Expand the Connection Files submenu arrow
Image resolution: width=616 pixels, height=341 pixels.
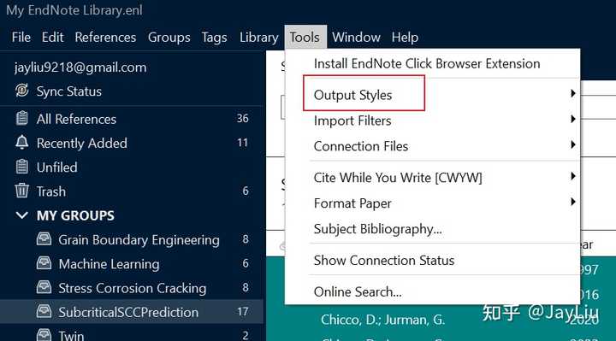click(572, 144)
